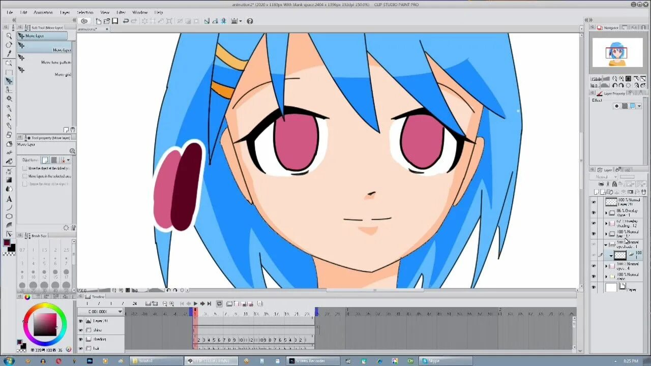Open the Timeline panel tab
The height and width of the screenshot is (366, 651).
(95, 297)
